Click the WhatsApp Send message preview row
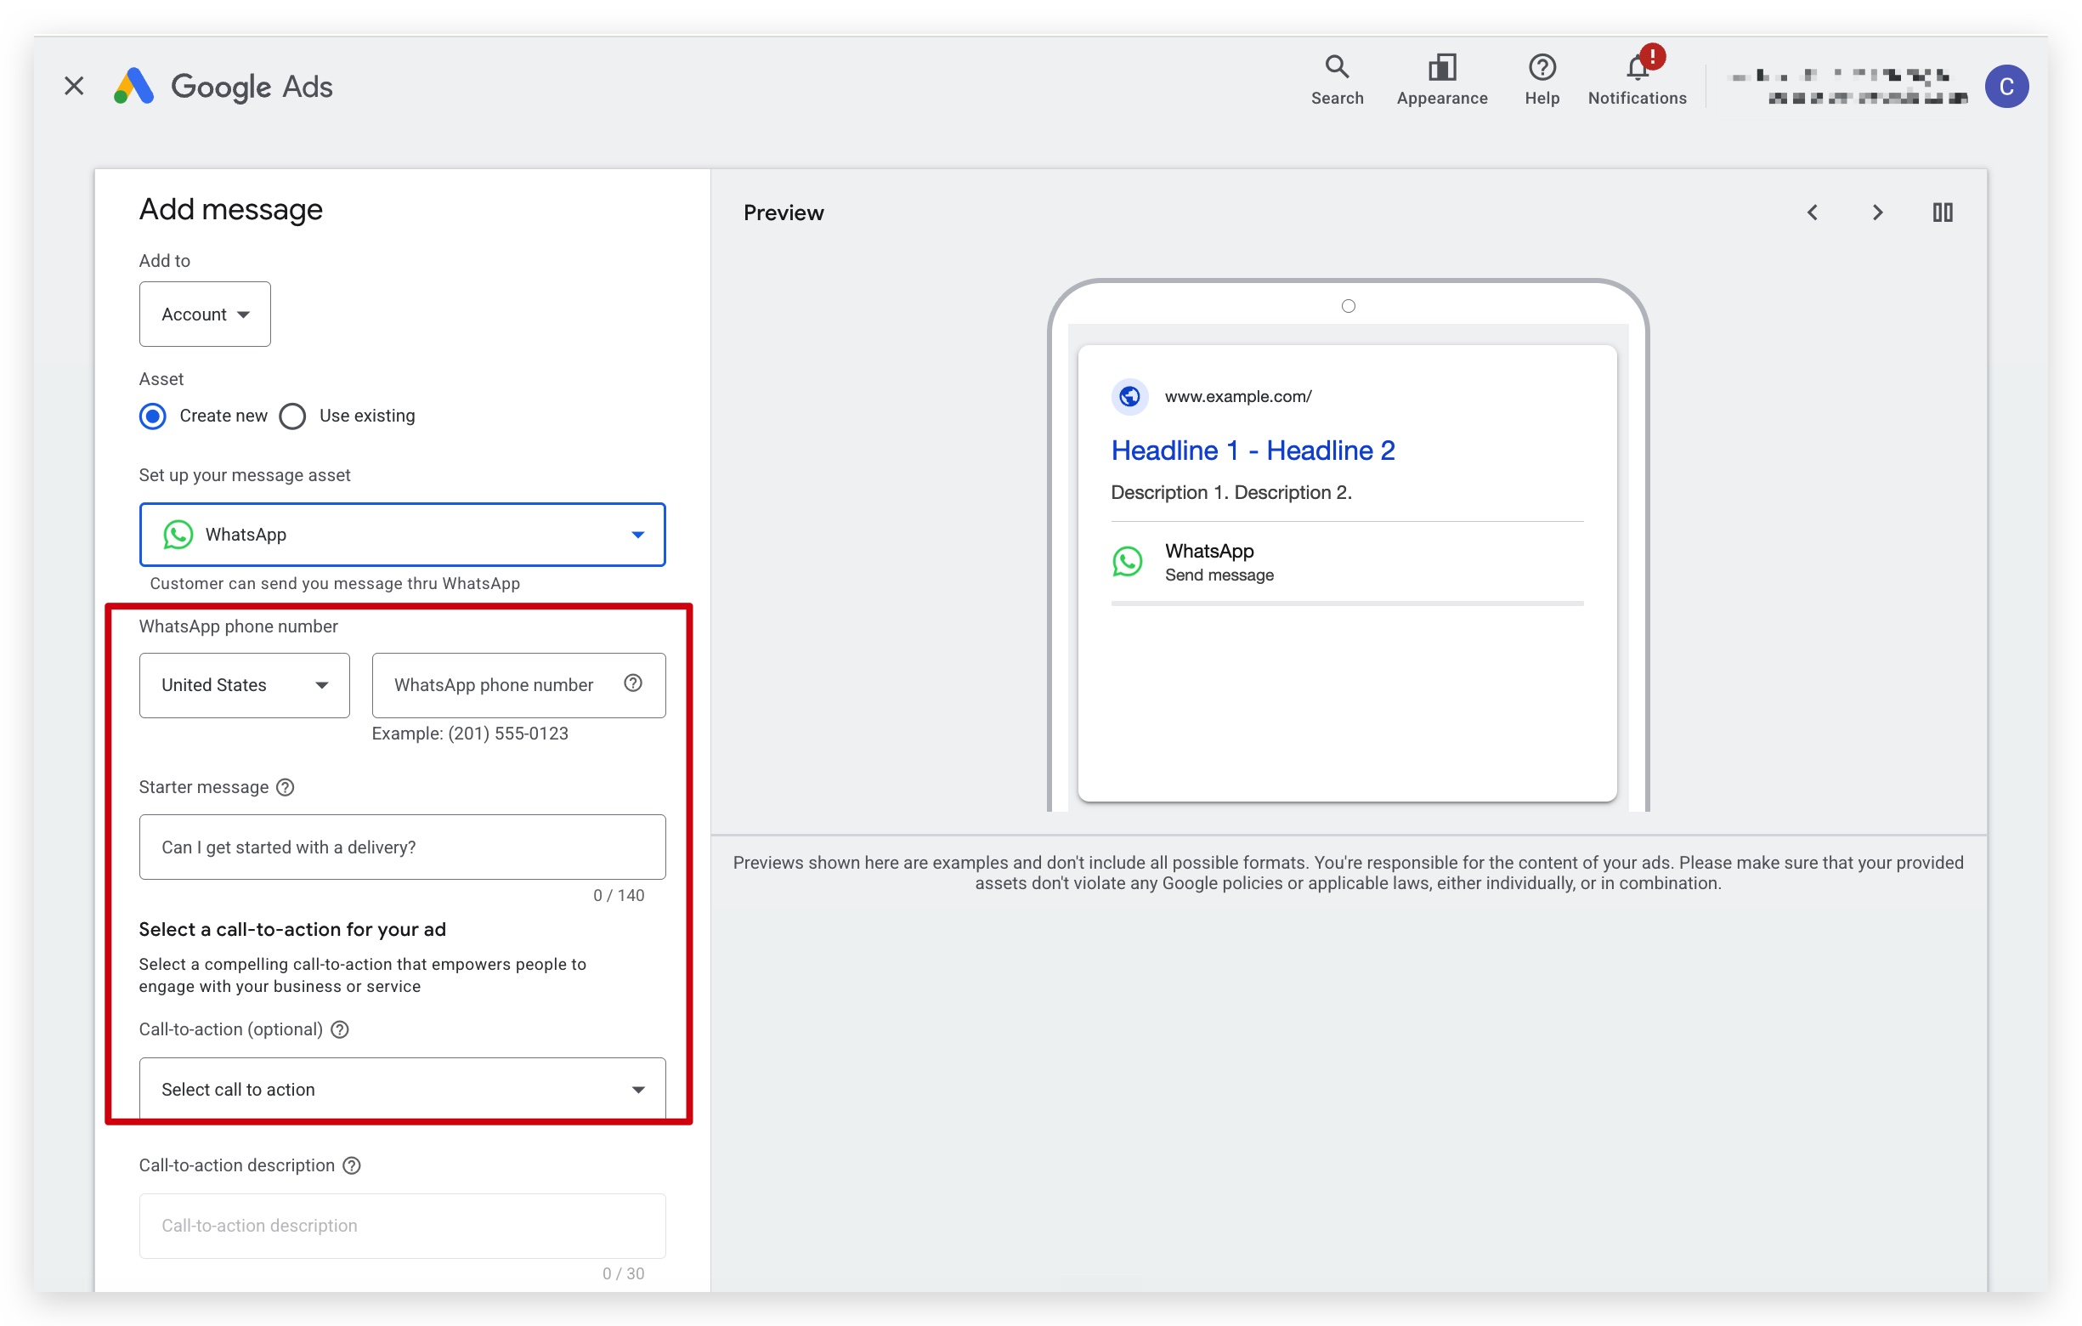The width and height of the screenshot is (2082, 1326). pos(1347,562)
